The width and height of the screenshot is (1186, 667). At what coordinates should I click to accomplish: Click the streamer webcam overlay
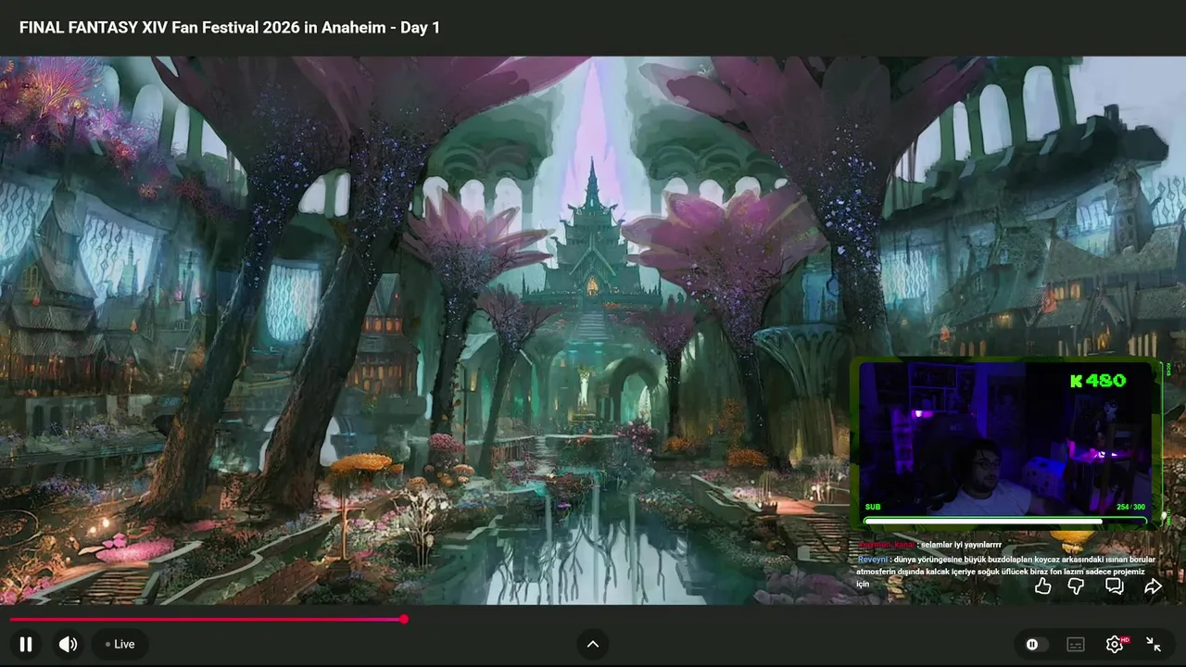(x=1005, y=443)
